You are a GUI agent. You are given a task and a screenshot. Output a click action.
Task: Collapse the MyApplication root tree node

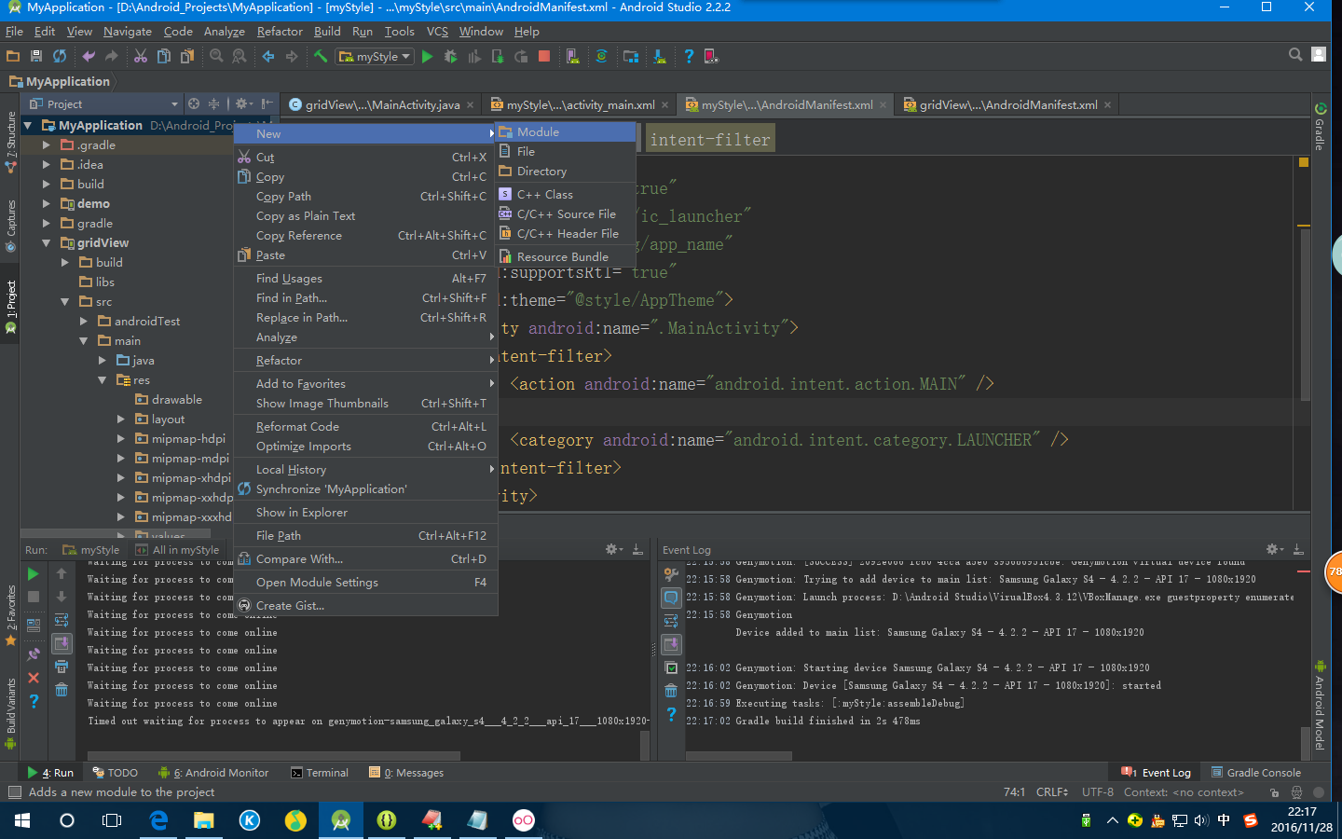click(x=28, y=125)
